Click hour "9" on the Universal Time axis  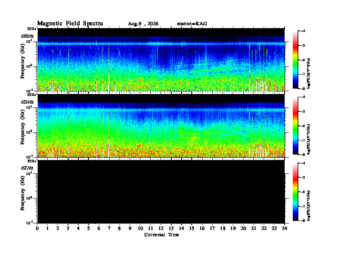(130, 228)
